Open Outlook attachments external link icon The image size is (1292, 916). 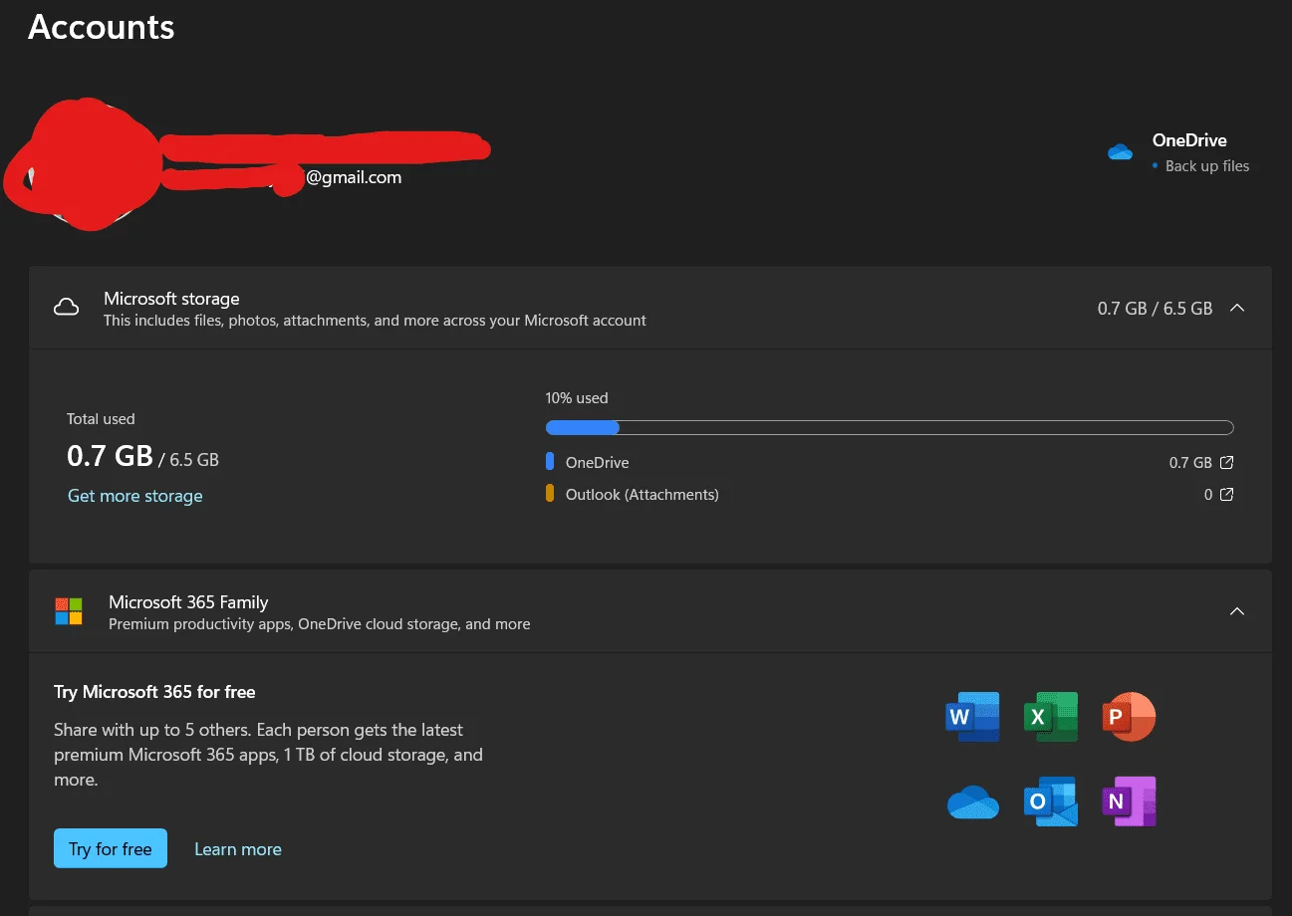(x=1227, y=494)
